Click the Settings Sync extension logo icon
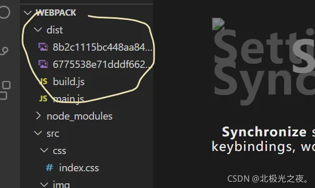 (x=218, y=24)
